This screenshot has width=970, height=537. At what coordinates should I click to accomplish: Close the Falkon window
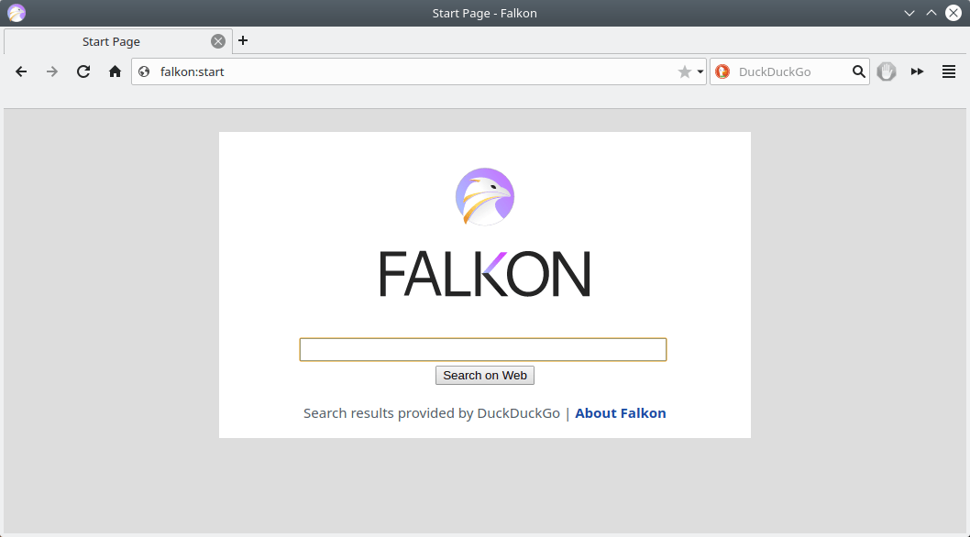[x=953, y=13]
